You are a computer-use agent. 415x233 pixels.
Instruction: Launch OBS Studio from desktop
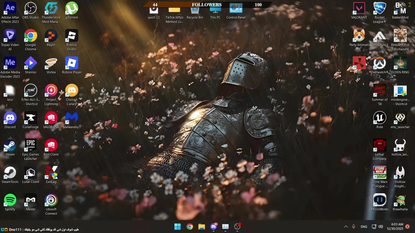30,11
